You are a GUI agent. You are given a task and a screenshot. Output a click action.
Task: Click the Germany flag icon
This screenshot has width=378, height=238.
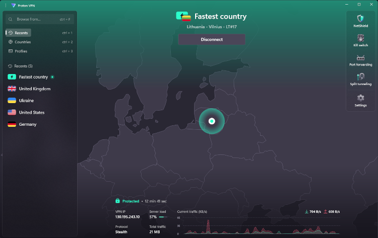(x=12, y=124)
